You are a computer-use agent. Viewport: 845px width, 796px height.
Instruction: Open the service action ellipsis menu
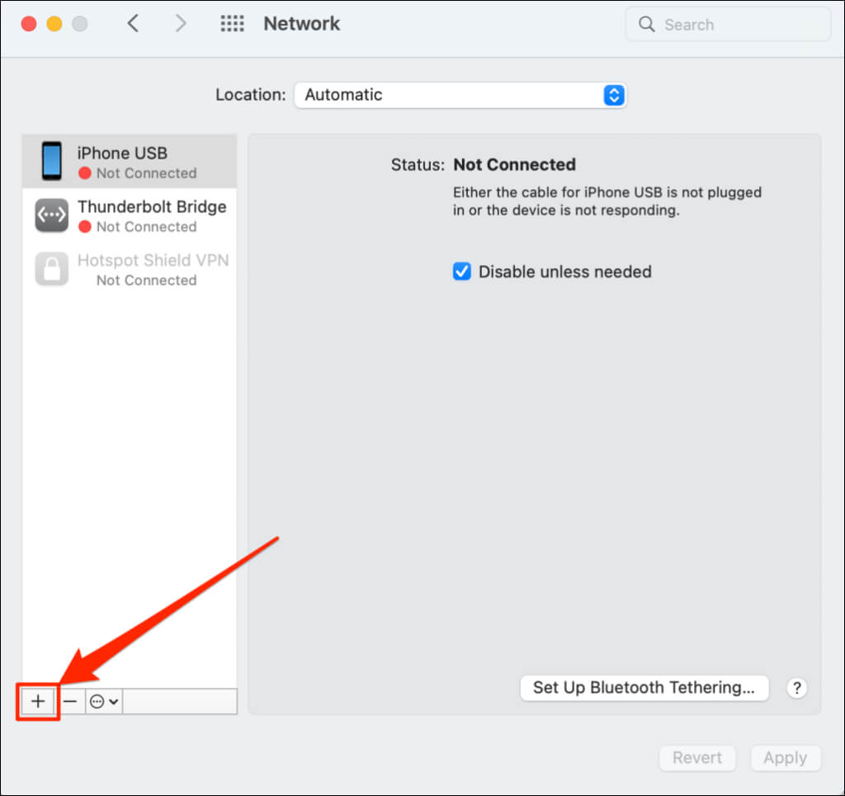104,701
